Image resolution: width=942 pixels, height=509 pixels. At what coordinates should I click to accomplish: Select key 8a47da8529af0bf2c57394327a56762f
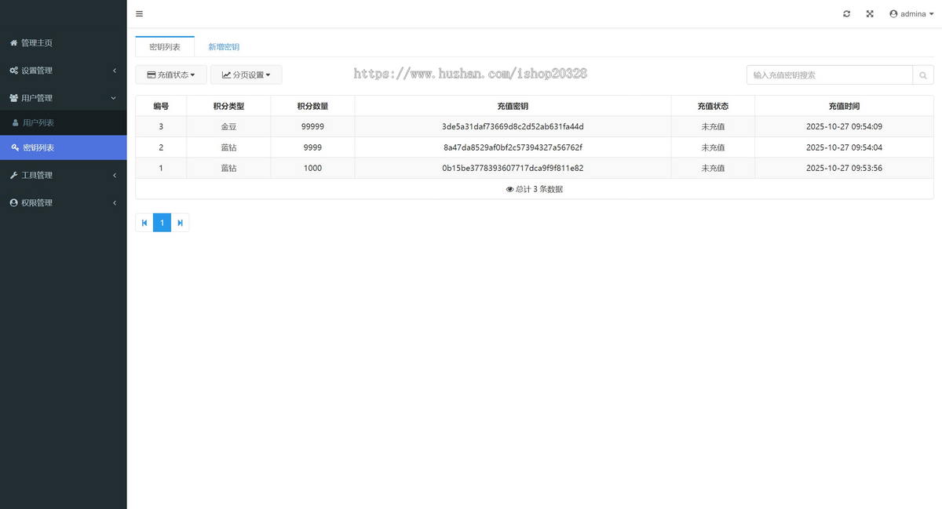point(513,147)
